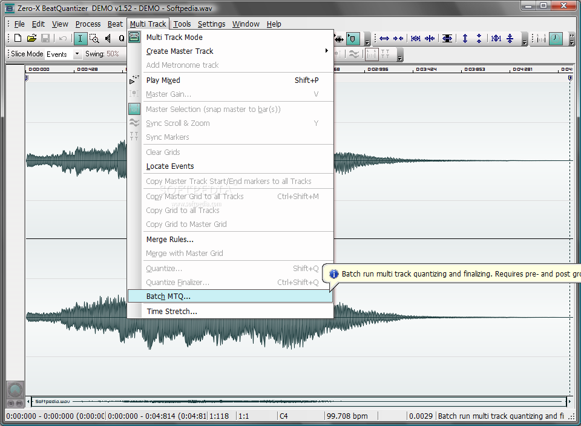Select the I-beam selection tool
This screenshot has width=581, height=426.
pos(80,38)
